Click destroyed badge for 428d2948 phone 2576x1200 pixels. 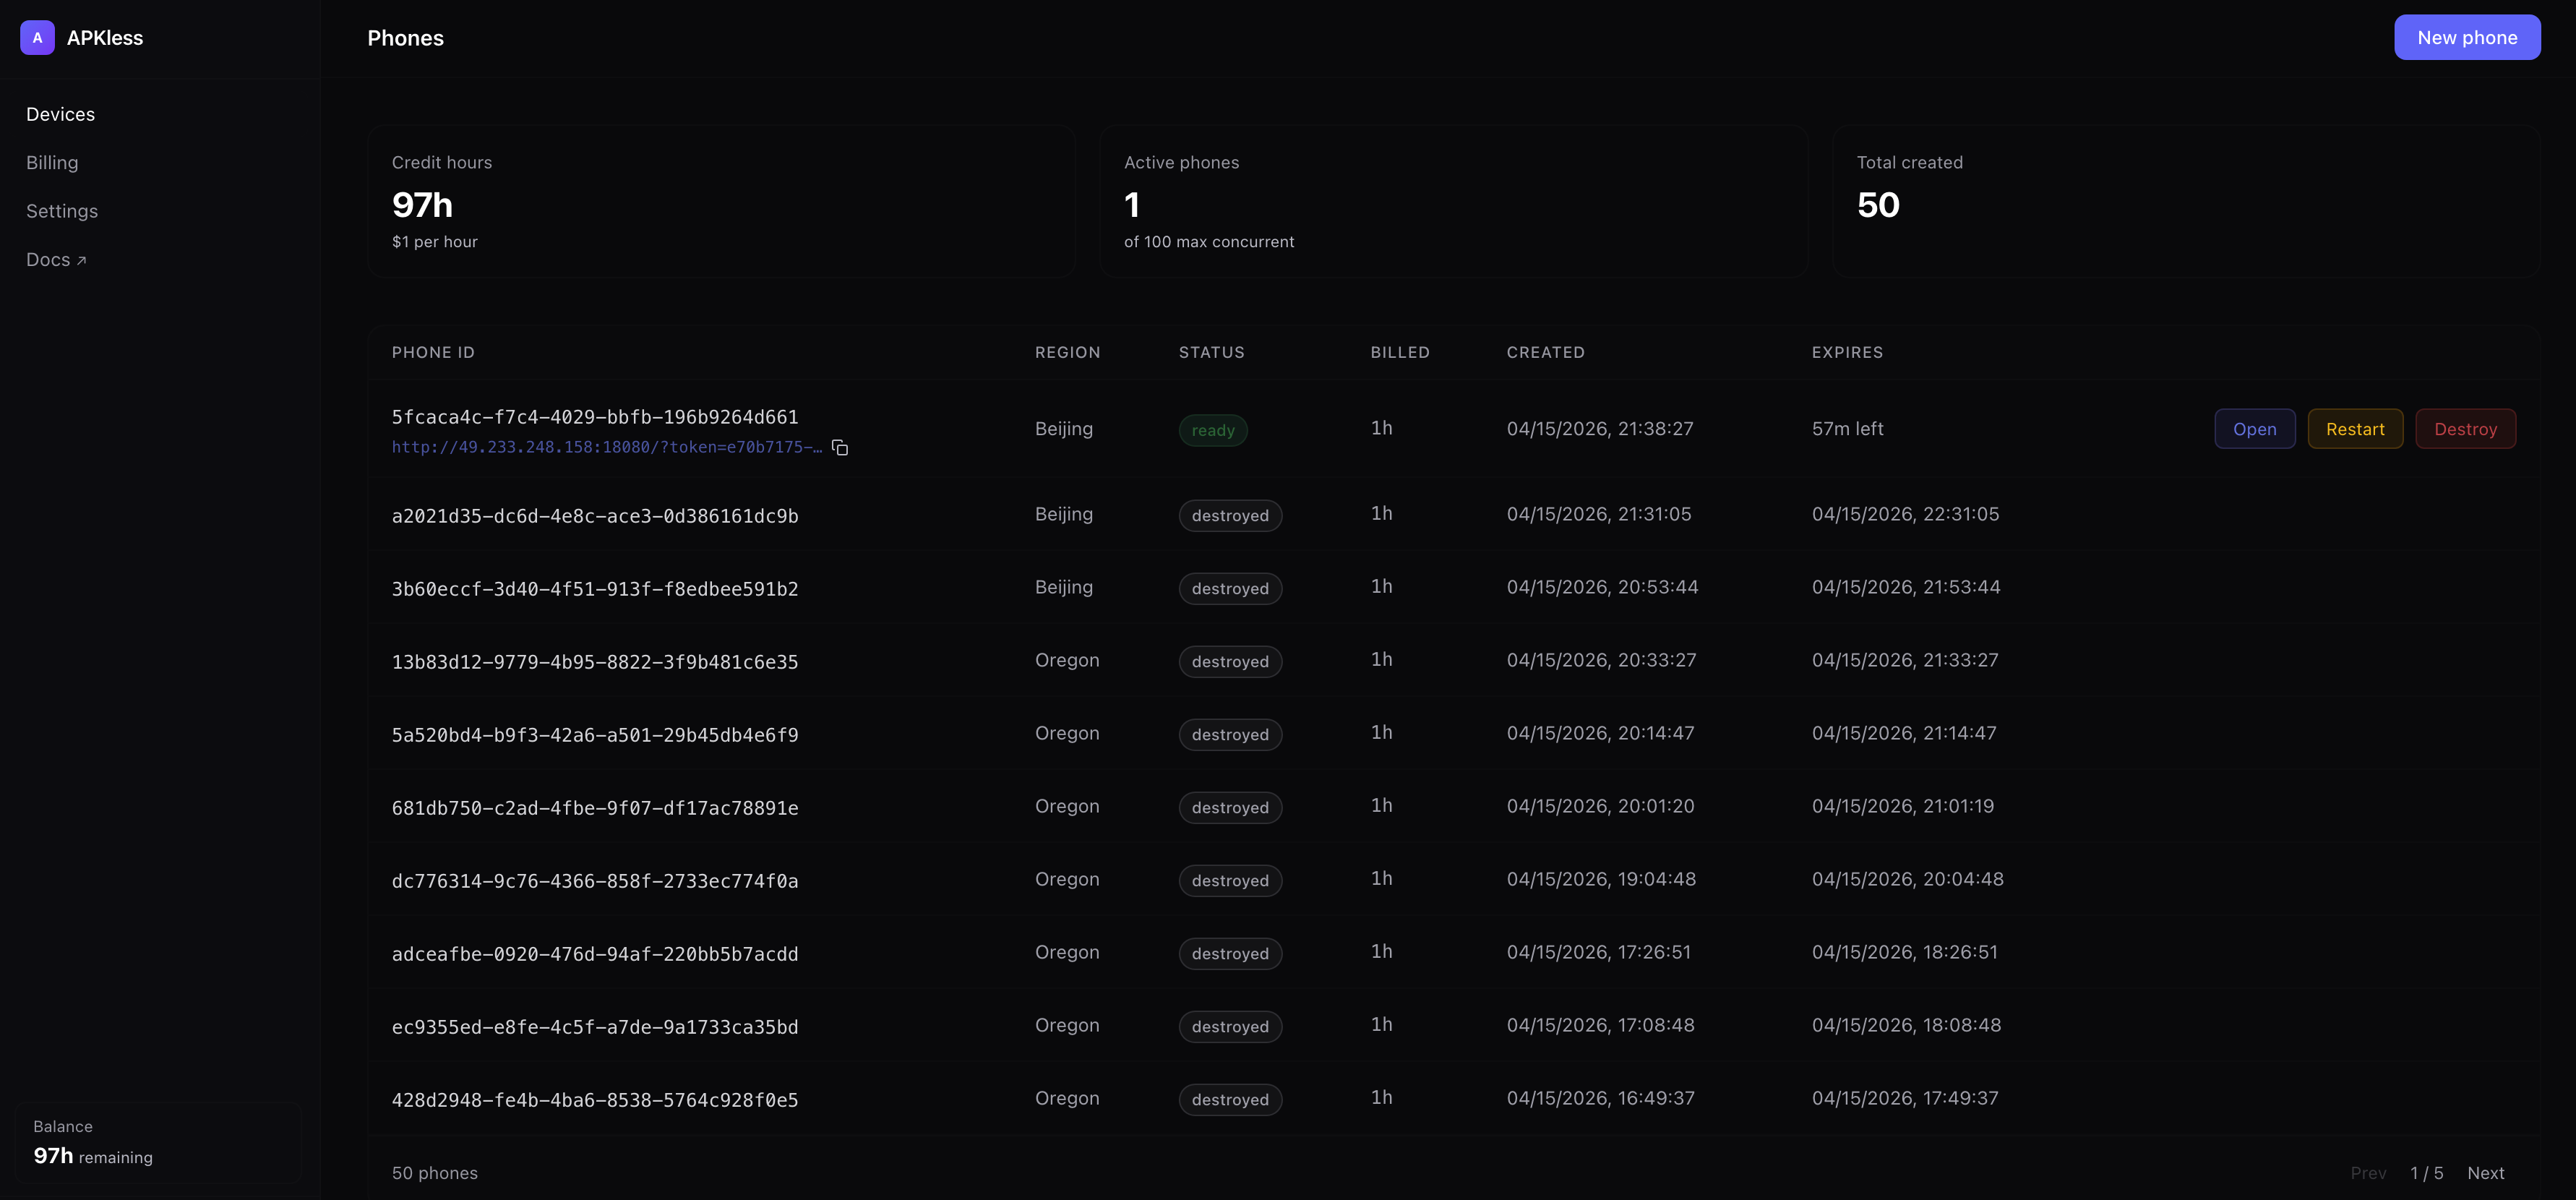(x=1229, y=1100)
